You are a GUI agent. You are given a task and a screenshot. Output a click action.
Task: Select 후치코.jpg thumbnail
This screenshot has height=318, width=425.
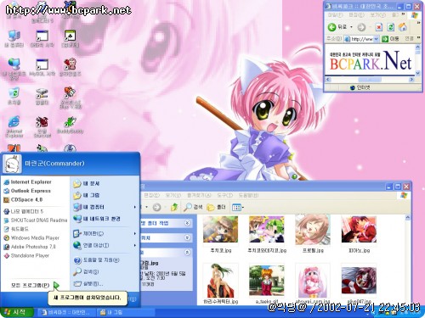click(221, 230)
